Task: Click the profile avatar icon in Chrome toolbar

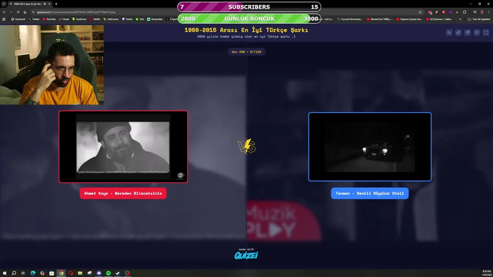Action: 481,12
